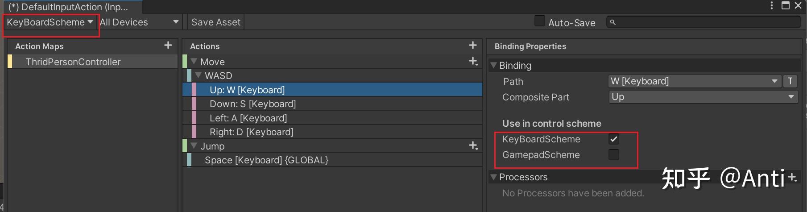The width and height of the screenshot is (807, 212).
Task: Add a new Action Map with plus icon
Action: click(x=168, y=45)
